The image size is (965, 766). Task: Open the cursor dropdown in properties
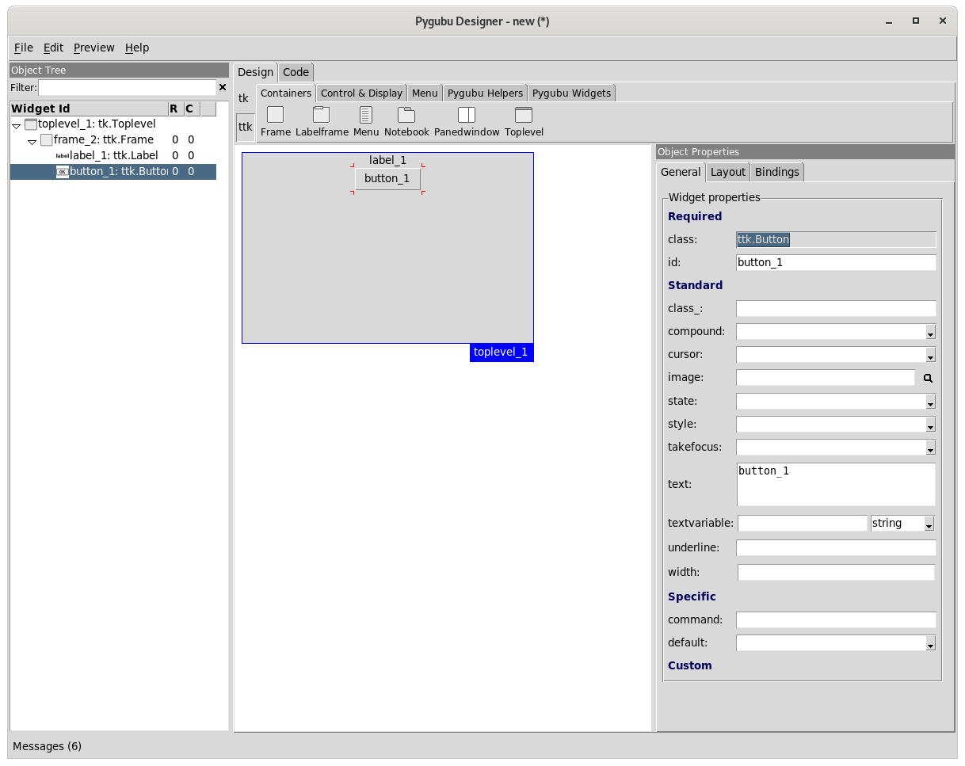click(929, 355)
